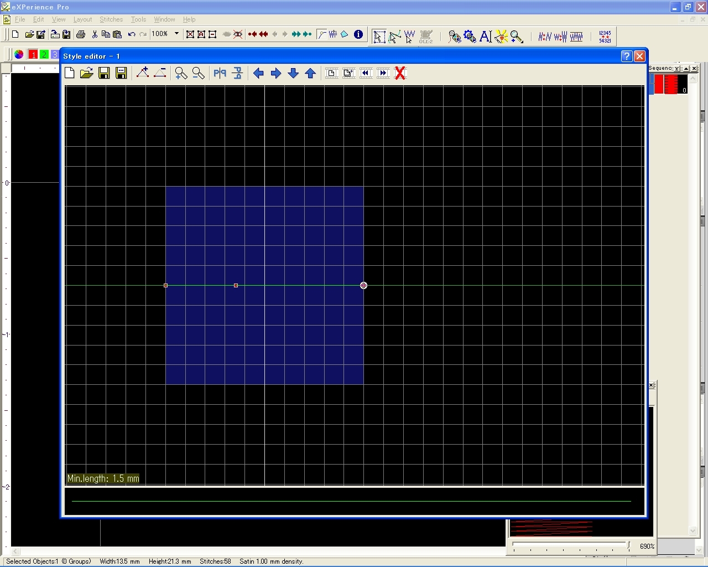
Task: Save style using first floppy icon
Action: pos(103,73)
